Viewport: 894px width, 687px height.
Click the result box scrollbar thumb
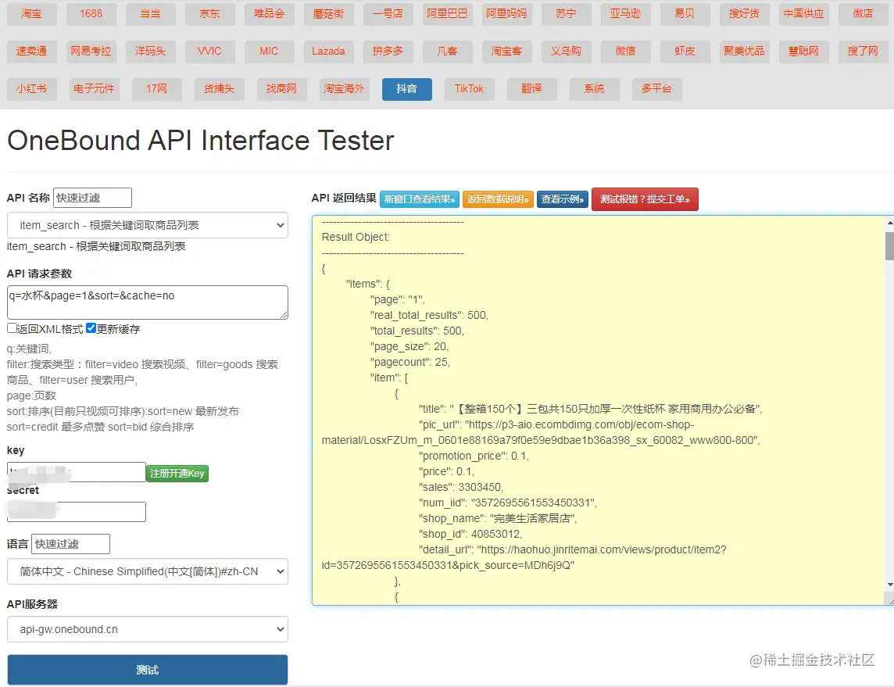[889, 245]
